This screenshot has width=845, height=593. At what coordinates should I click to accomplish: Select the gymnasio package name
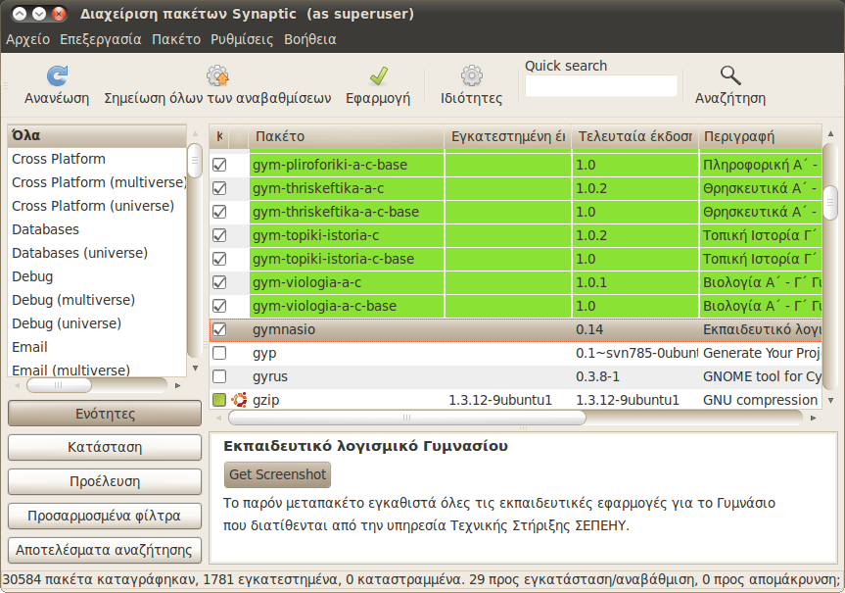(x=284, y=329)
